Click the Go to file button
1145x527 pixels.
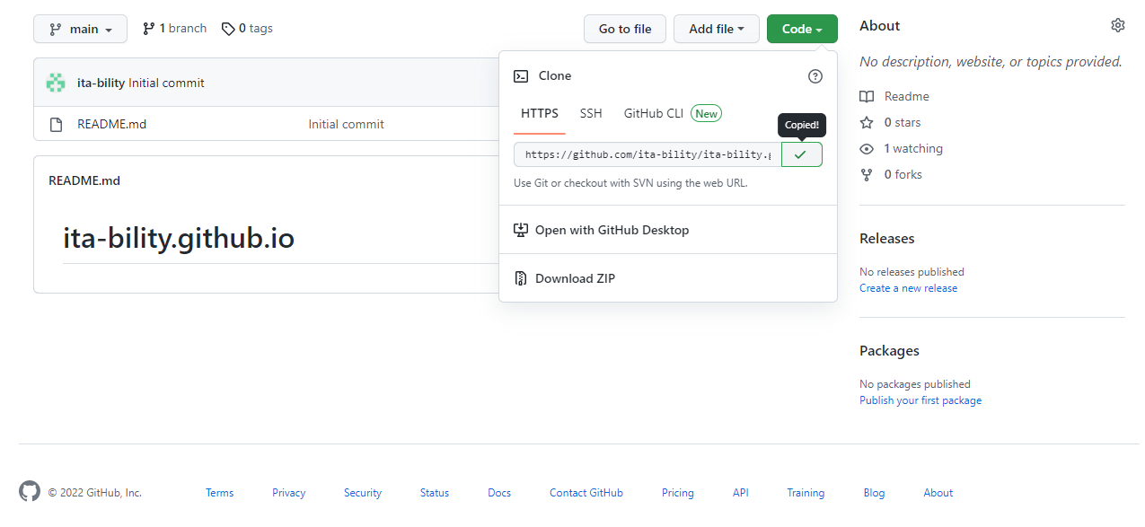coord(624,28)
